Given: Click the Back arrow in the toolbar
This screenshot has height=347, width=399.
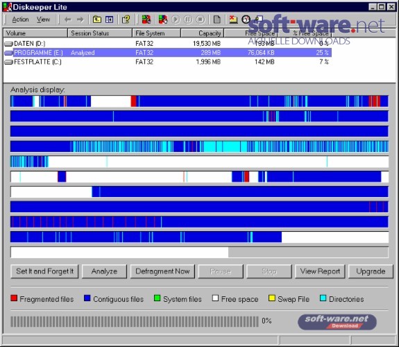Looking at the screenshot, I should (68, 19).
